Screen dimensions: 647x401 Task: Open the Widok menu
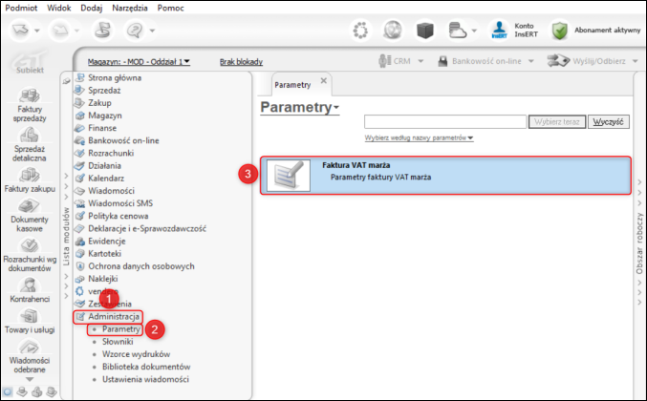pyautogui.click(x=58, y=8)
